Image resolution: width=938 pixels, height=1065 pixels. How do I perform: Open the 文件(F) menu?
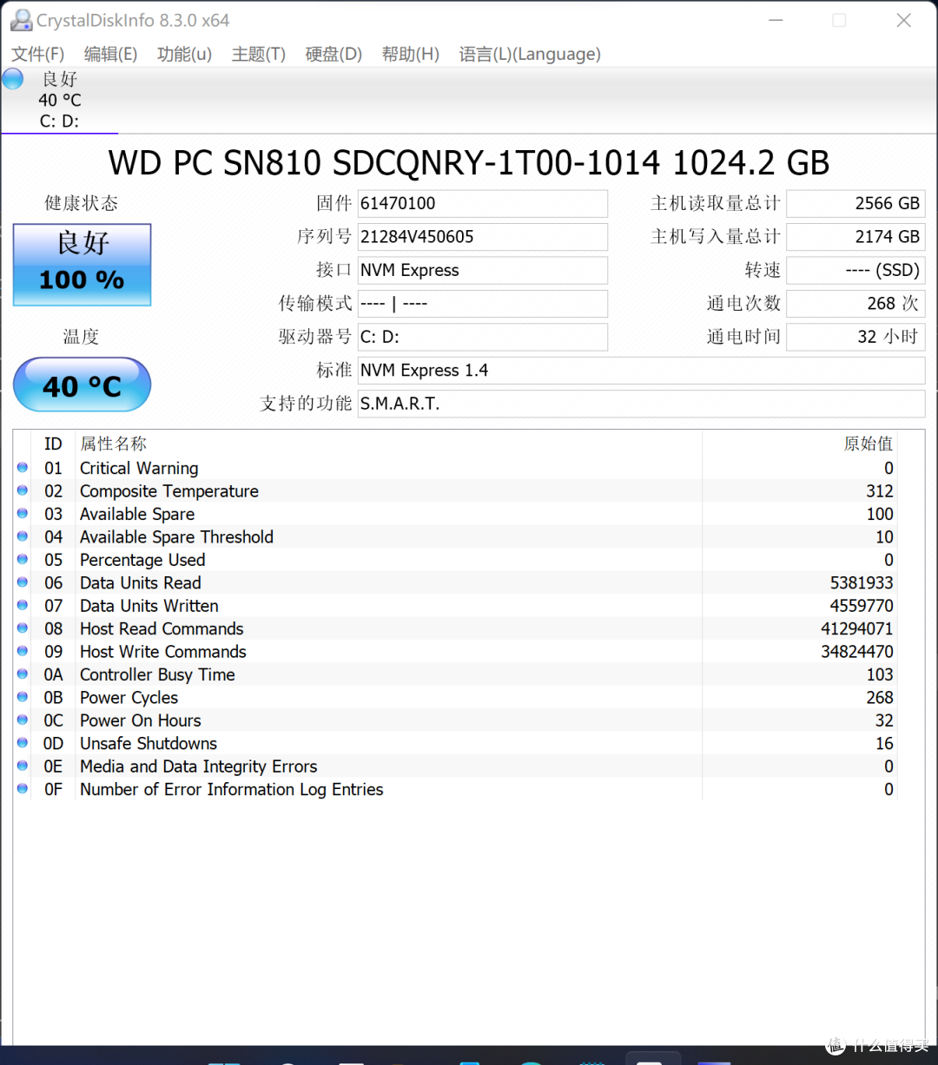point(37,54)
